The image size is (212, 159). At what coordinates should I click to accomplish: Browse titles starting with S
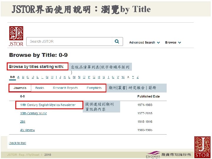[104, 77]
